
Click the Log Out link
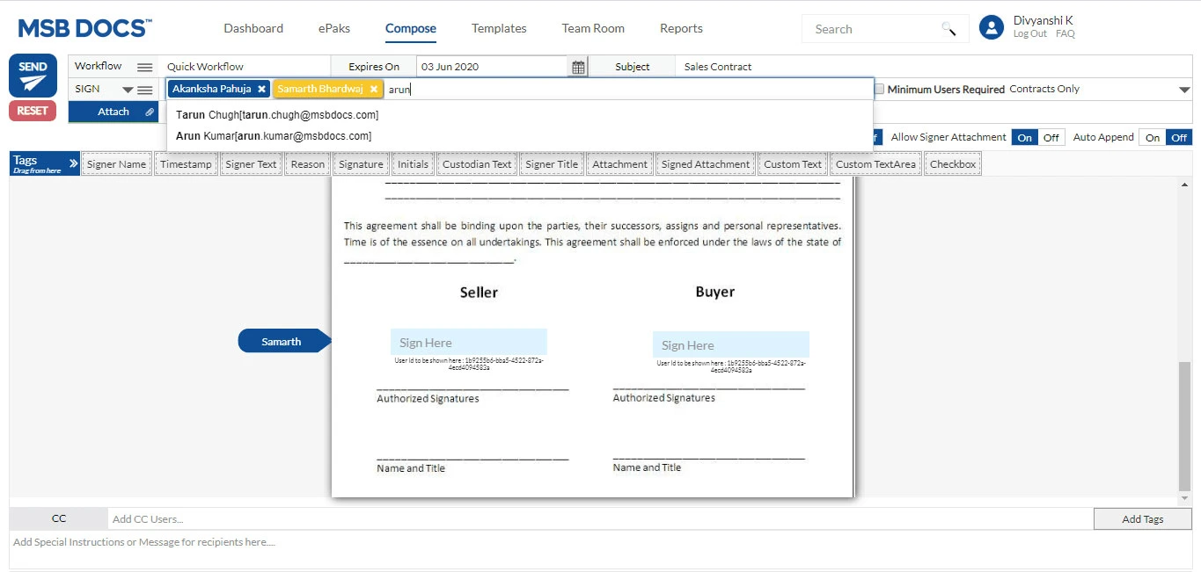(1029, 34)
